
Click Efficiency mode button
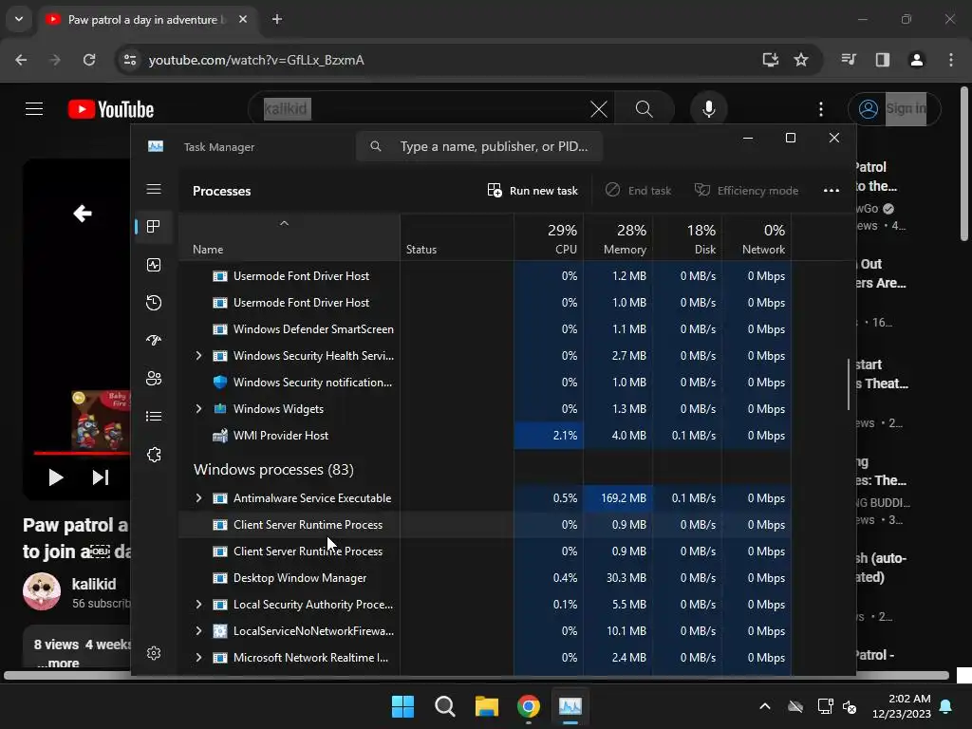click(x=746, y=190)
